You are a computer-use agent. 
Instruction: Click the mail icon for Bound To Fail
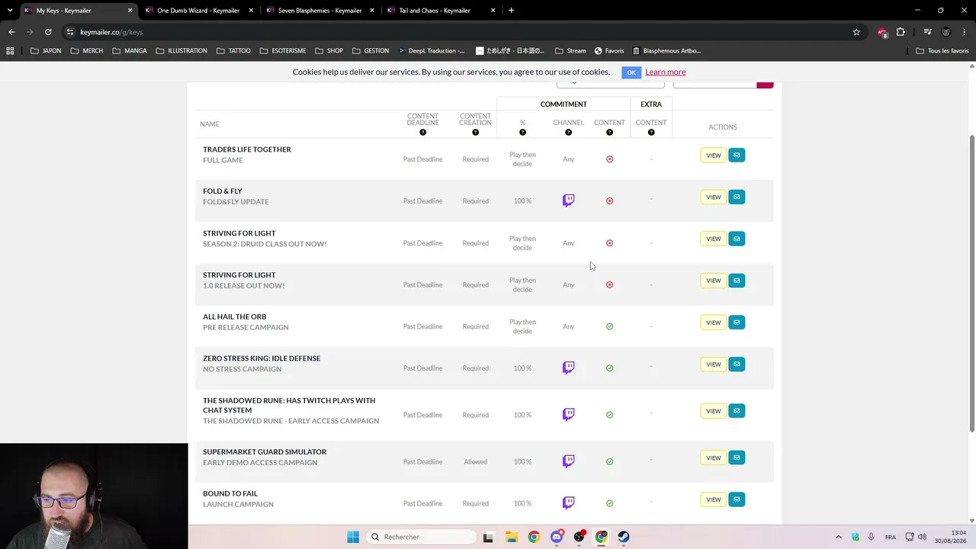pos(737,499)
